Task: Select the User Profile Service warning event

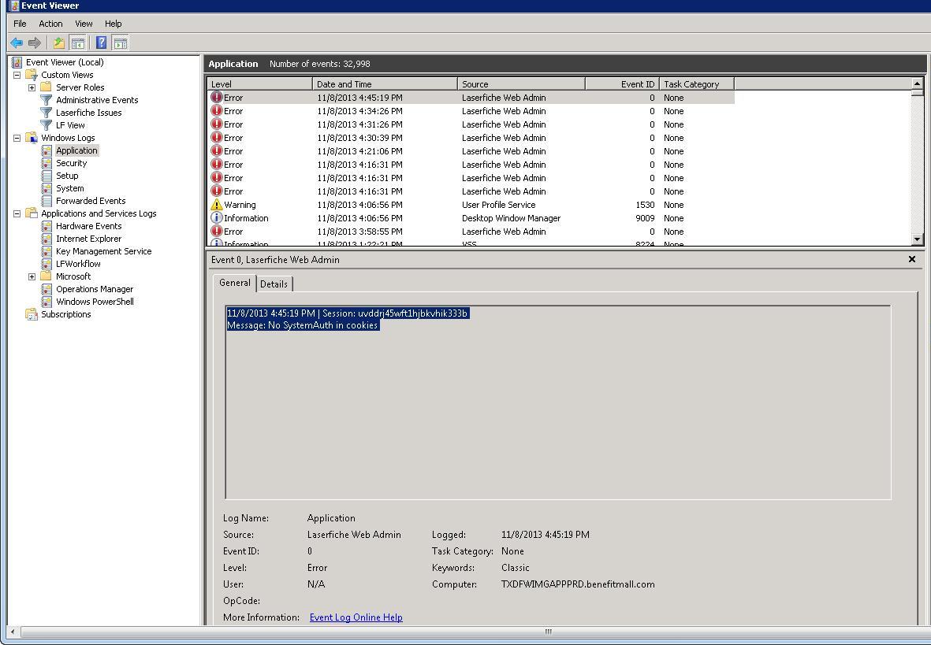Action: click(498, 205)
